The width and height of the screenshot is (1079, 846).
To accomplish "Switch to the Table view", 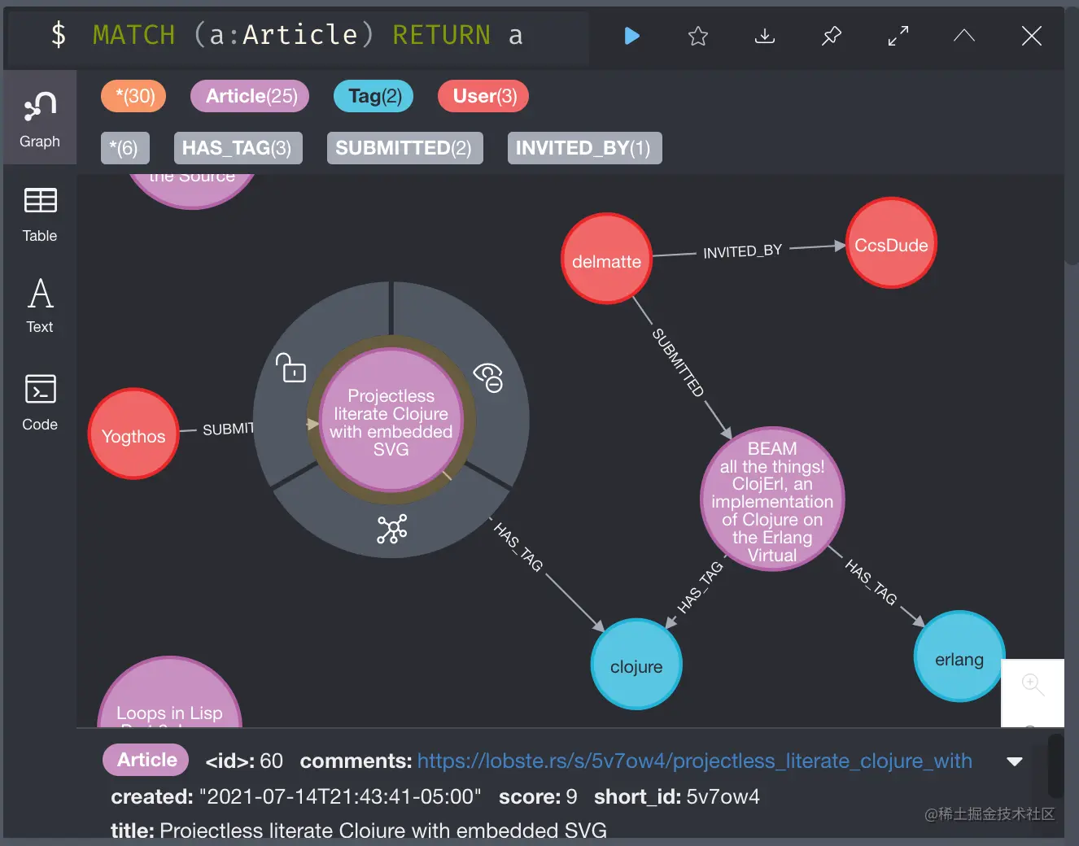I will (x=40, y=214).
